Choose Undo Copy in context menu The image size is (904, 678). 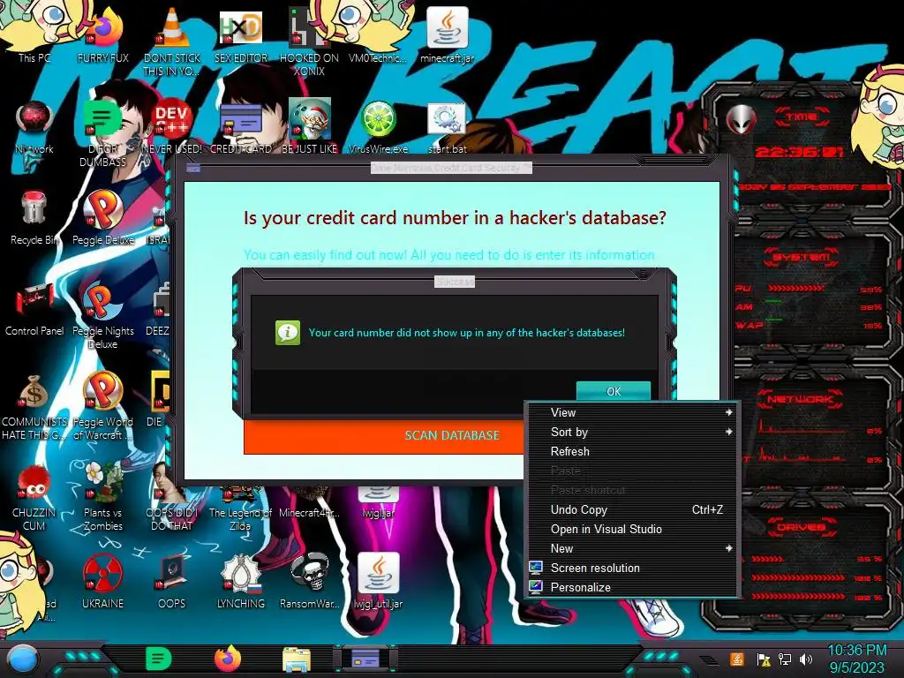click(x=632, y=509)
